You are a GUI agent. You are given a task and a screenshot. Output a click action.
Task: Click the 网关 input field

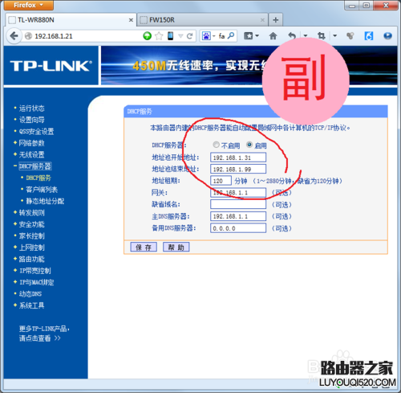pos(238,192)
